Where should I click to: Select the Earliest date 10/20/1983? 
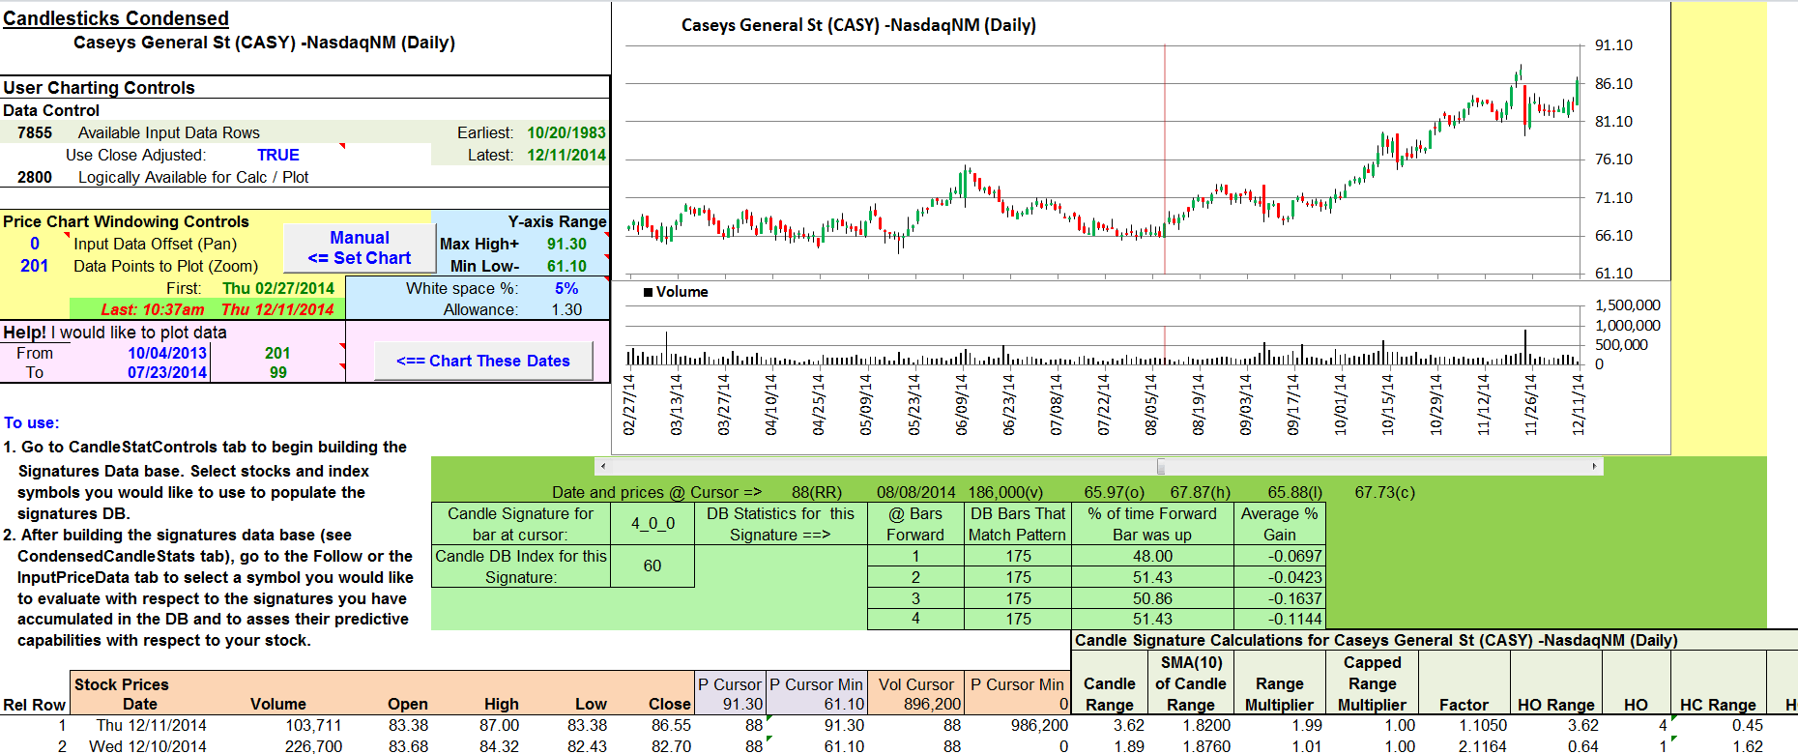566,132
